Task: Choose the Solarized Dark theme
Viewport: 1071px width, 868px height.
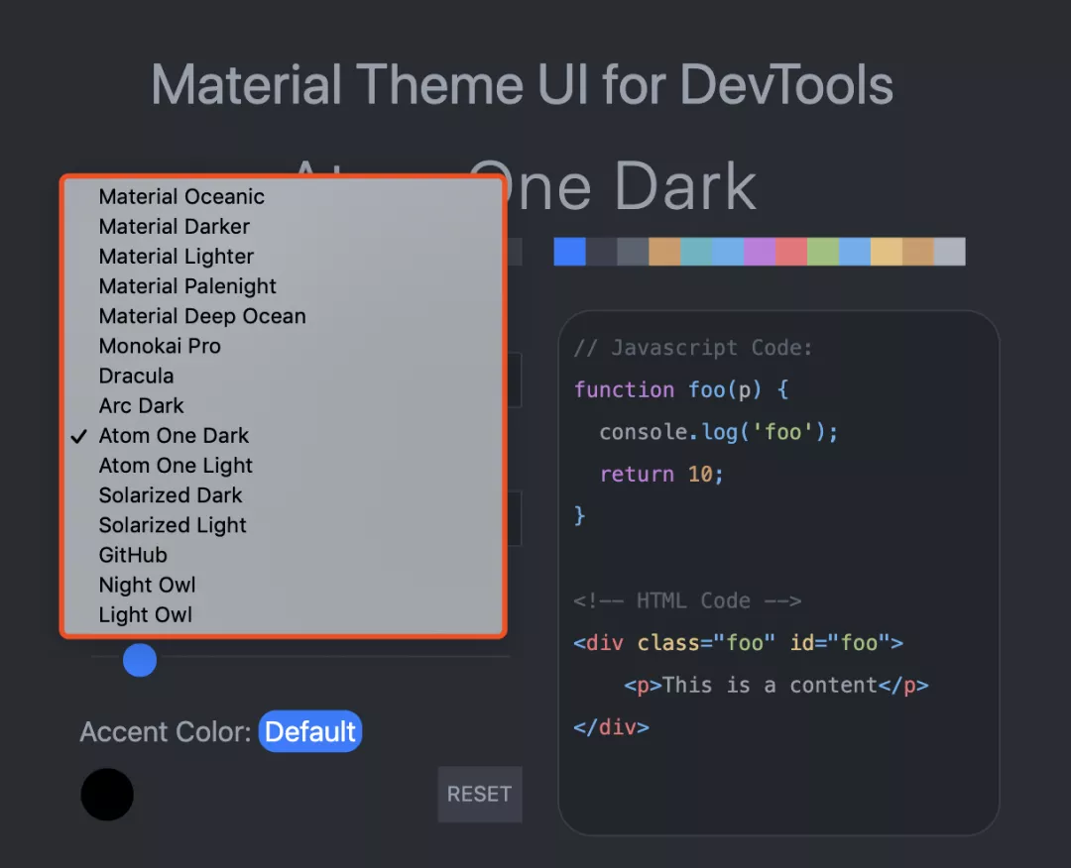Action: pos(284,495)
